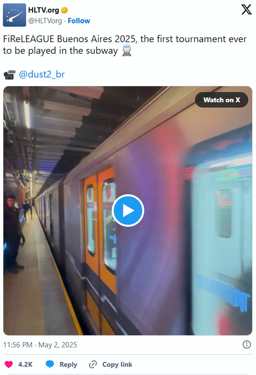Click the 4.2K likes count

click(25, 364)
